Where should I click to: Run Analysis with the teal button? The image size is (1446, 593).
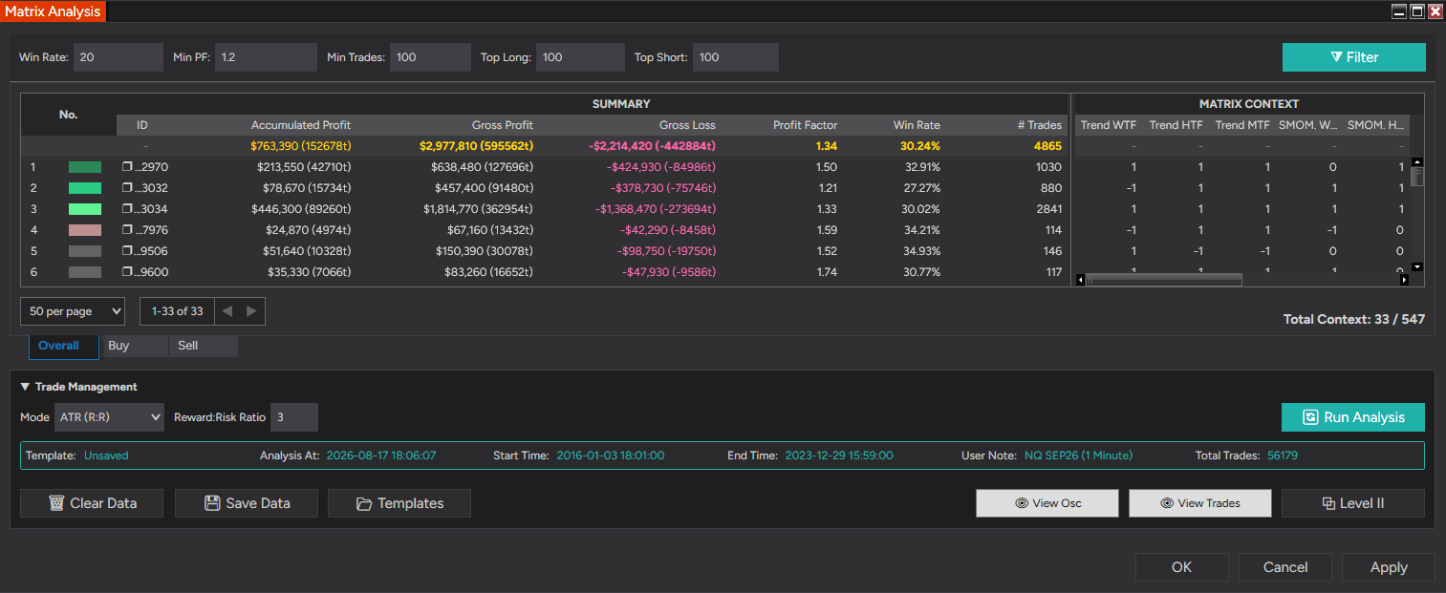(1352, 417)
